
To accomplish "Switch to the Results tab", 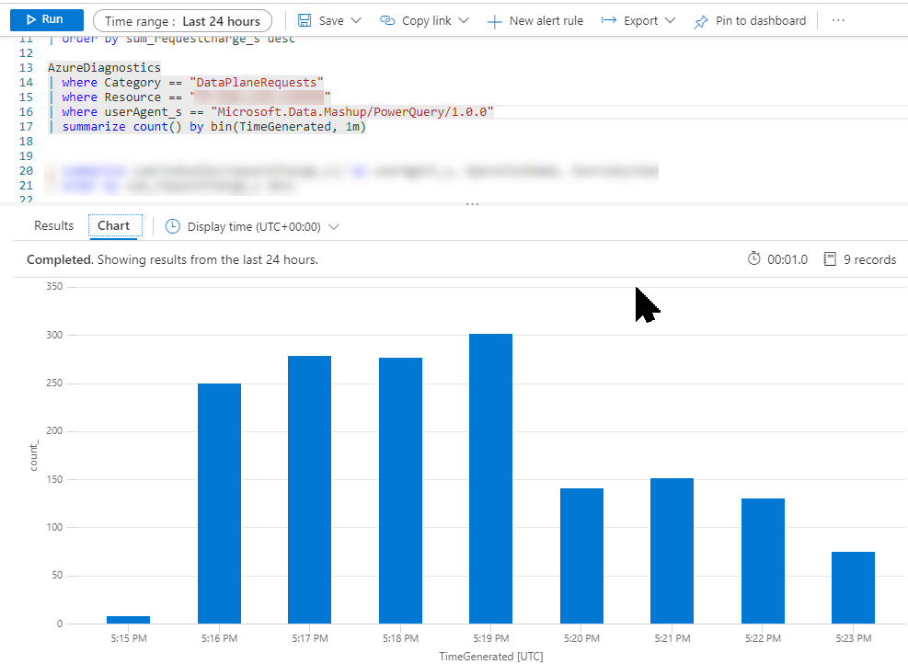I will [x=53, y=225].
